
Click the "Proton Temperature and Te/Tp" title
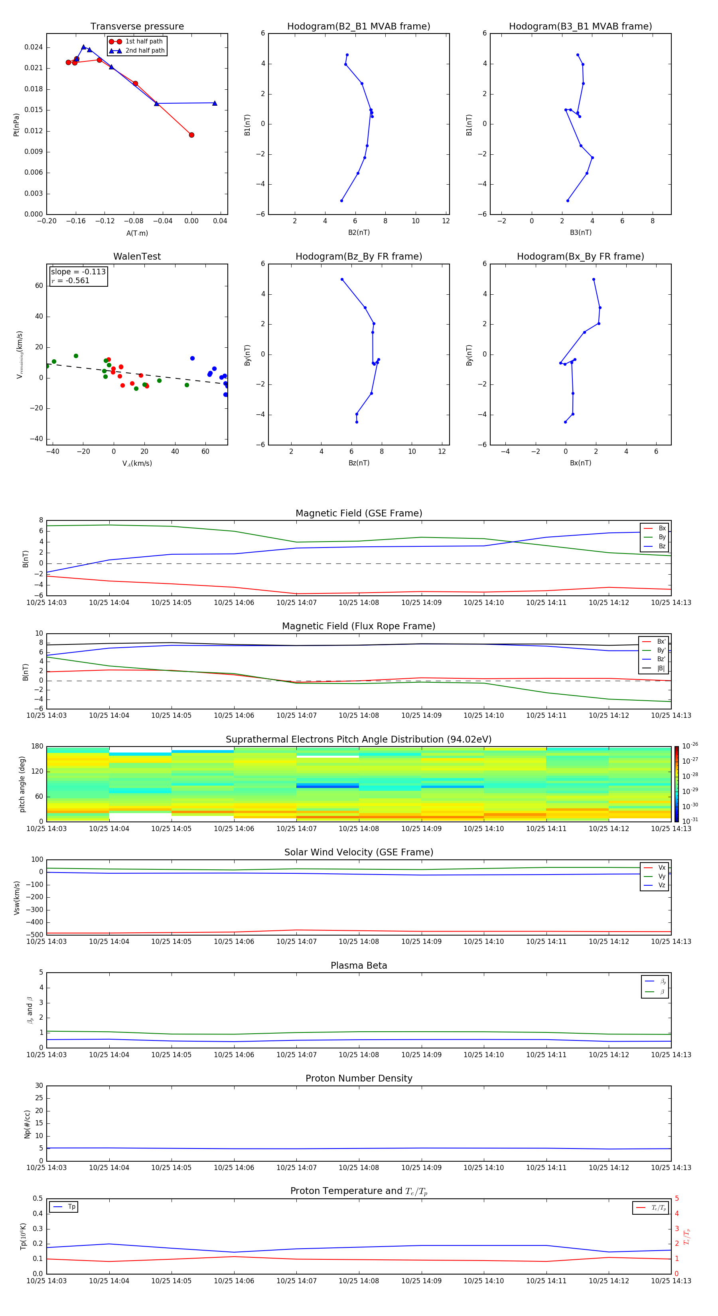point(359,1191)
